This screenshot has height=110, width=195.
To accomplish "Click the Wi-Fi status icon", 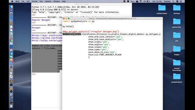I will tap(141, 1).
